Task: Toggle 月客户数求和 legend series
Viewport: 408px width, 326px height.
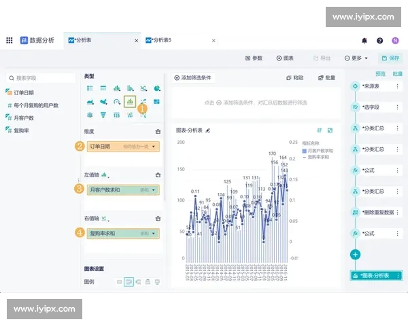Action: point(318,151)
